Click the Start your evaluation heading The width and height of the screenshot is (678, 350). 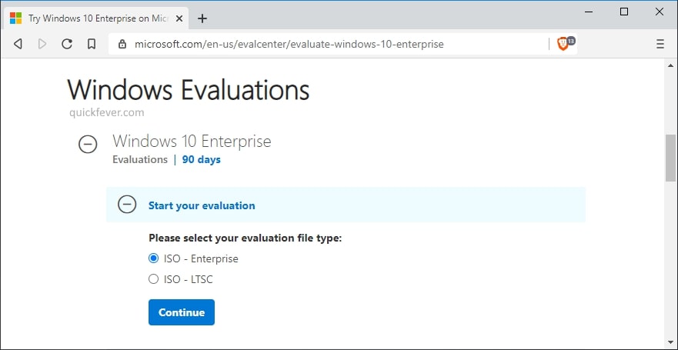pyautogui.click(x=202, y=205)
